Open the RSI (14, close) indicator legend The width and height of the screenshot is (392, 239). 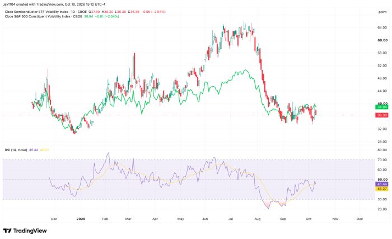(x=16, y=150)
